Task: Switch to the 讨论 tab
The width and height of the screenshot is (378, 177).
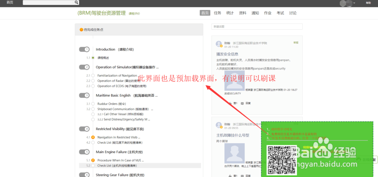Action: pyautogui.click(x=293, y=13)
